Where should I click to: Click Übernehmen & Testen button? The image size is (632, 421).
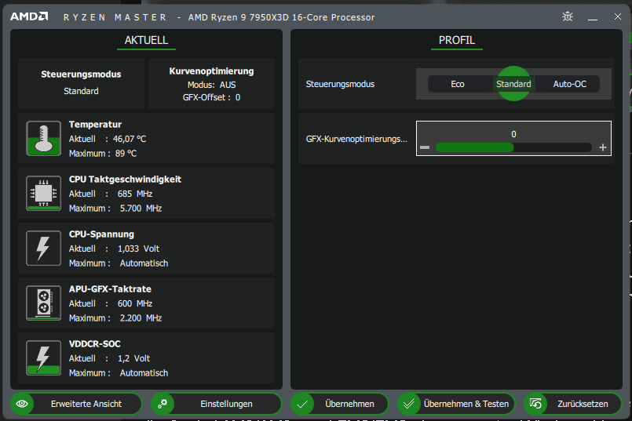pyautogui.click(x=456, y=404)
